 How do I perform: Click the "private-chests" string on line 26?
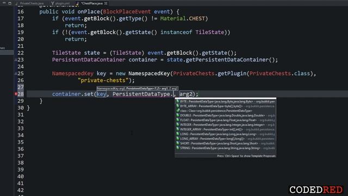click(103, 81)
